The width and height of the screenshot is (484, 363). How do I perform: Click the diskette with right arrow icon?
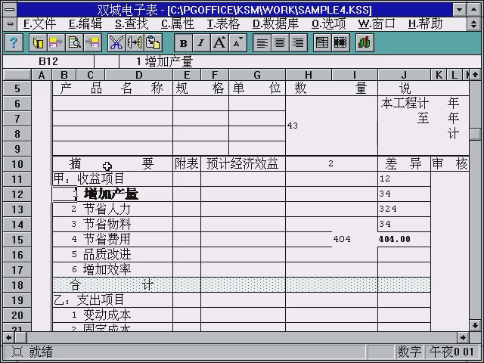tap(56, 42)
